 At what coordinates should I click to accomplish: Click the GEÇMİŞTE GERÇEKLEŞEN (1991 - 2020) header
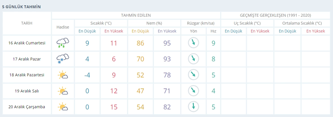click(275, 15)
